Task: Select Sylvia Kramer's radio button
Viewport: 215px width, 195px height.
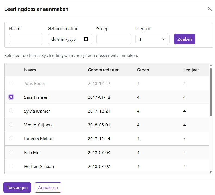Action: pos(11,111)
